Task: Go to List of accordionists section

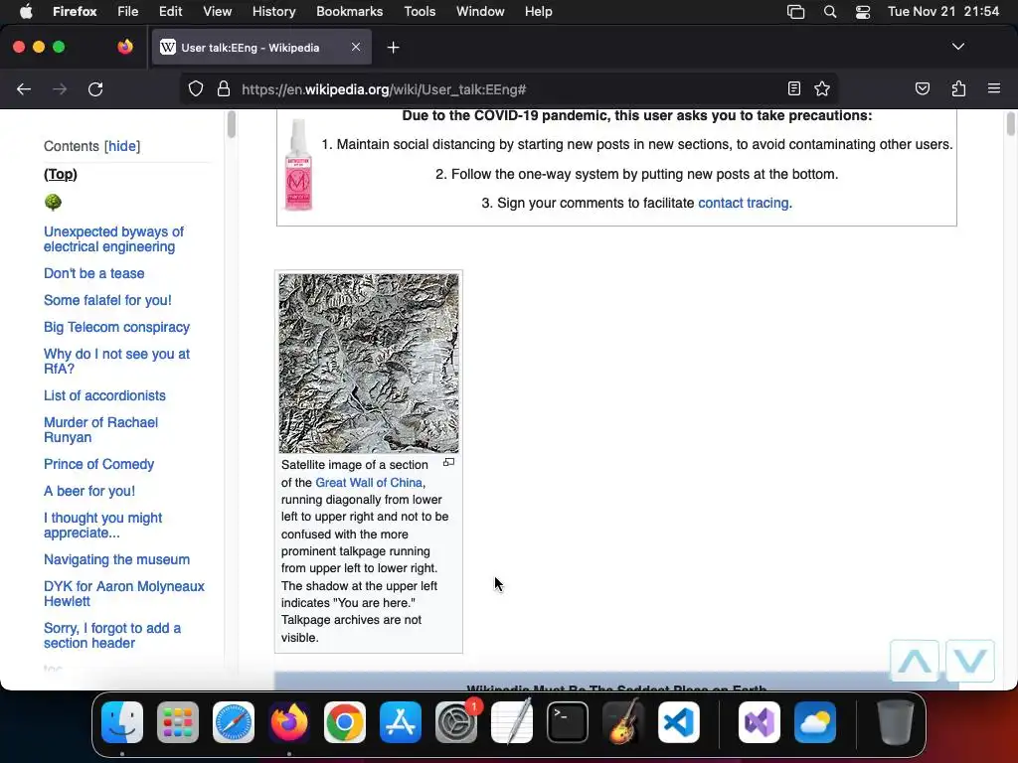Action: (104, 395)
